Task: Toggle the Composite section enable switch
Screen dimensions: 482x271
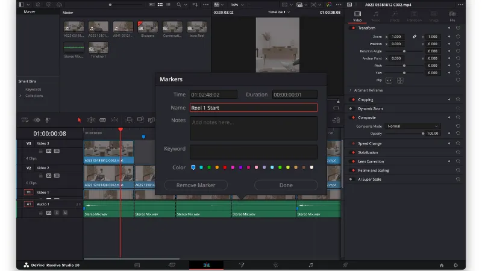Action: 353,117
